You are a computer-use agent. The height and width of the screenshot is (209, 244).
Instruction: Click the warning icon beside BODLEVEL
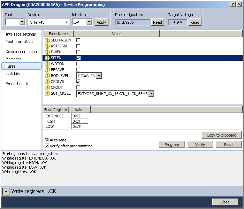tap(47, 76)
